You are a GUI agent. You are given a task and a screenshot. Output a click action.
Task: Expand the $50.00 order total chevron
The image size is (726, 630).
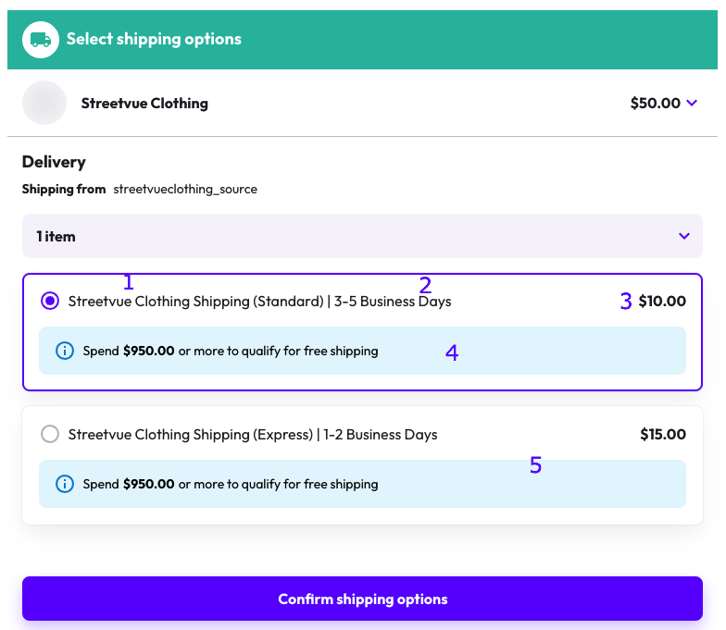(x=692, y=103)
